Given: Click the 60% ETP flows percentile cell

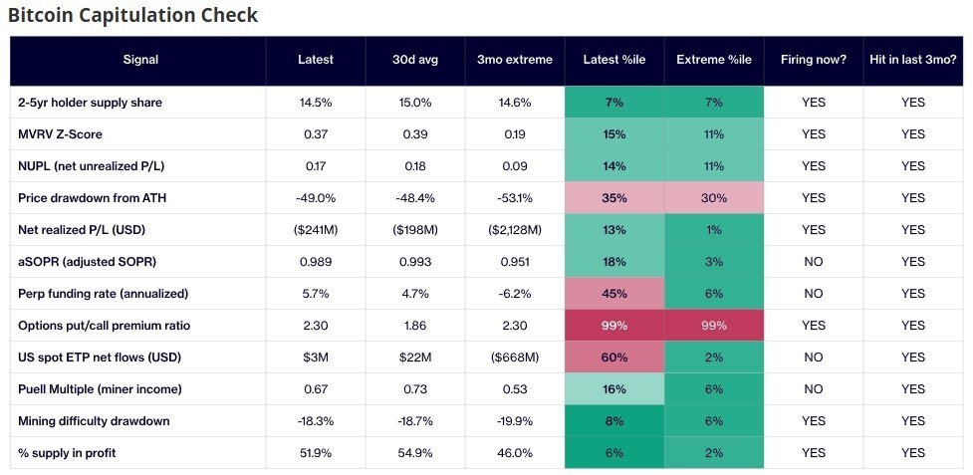Looking at the screenshot, I should pyautogui.click(x=614, y=357).
